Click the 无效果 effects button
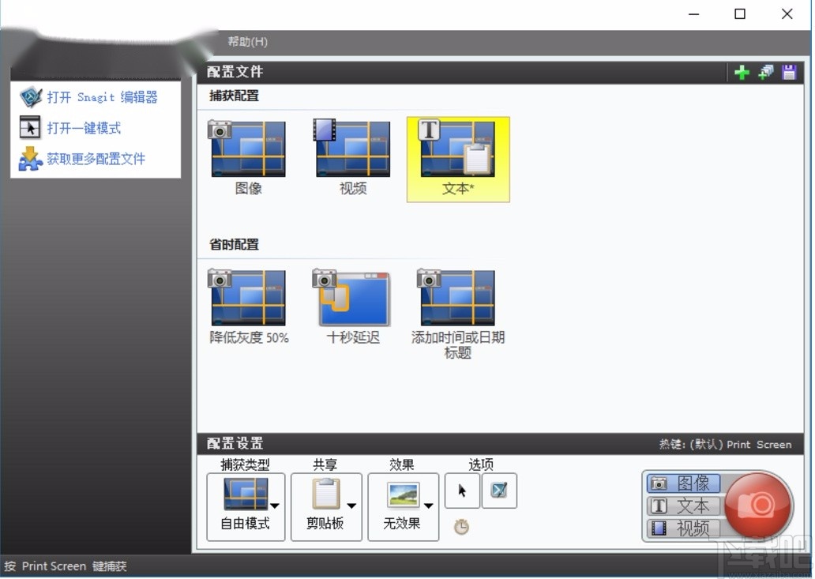The image size is (815, 579). pos(403,507)
